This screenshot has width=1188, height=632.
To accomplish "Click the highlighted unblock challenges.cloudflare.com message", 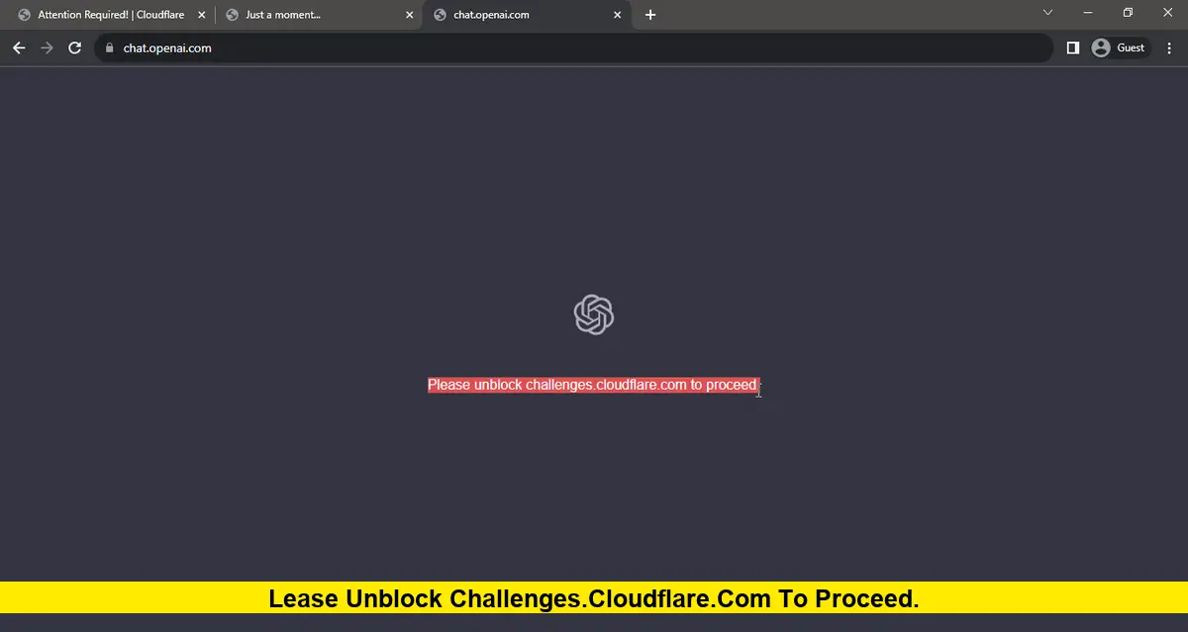I will pyautogui.click(x=592, y=385).
